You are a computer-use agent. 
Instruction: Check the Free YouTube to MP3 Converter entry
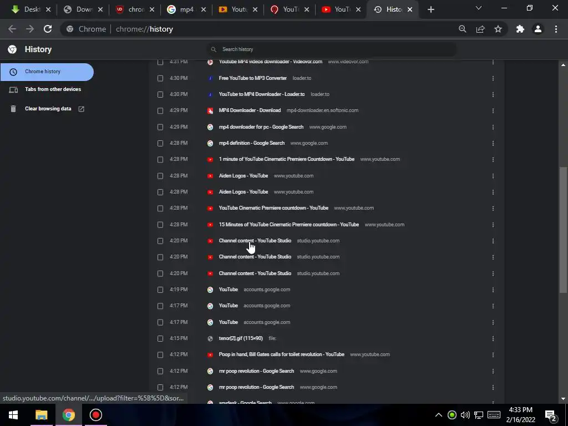pyautogui.click(x=160, y=78)
